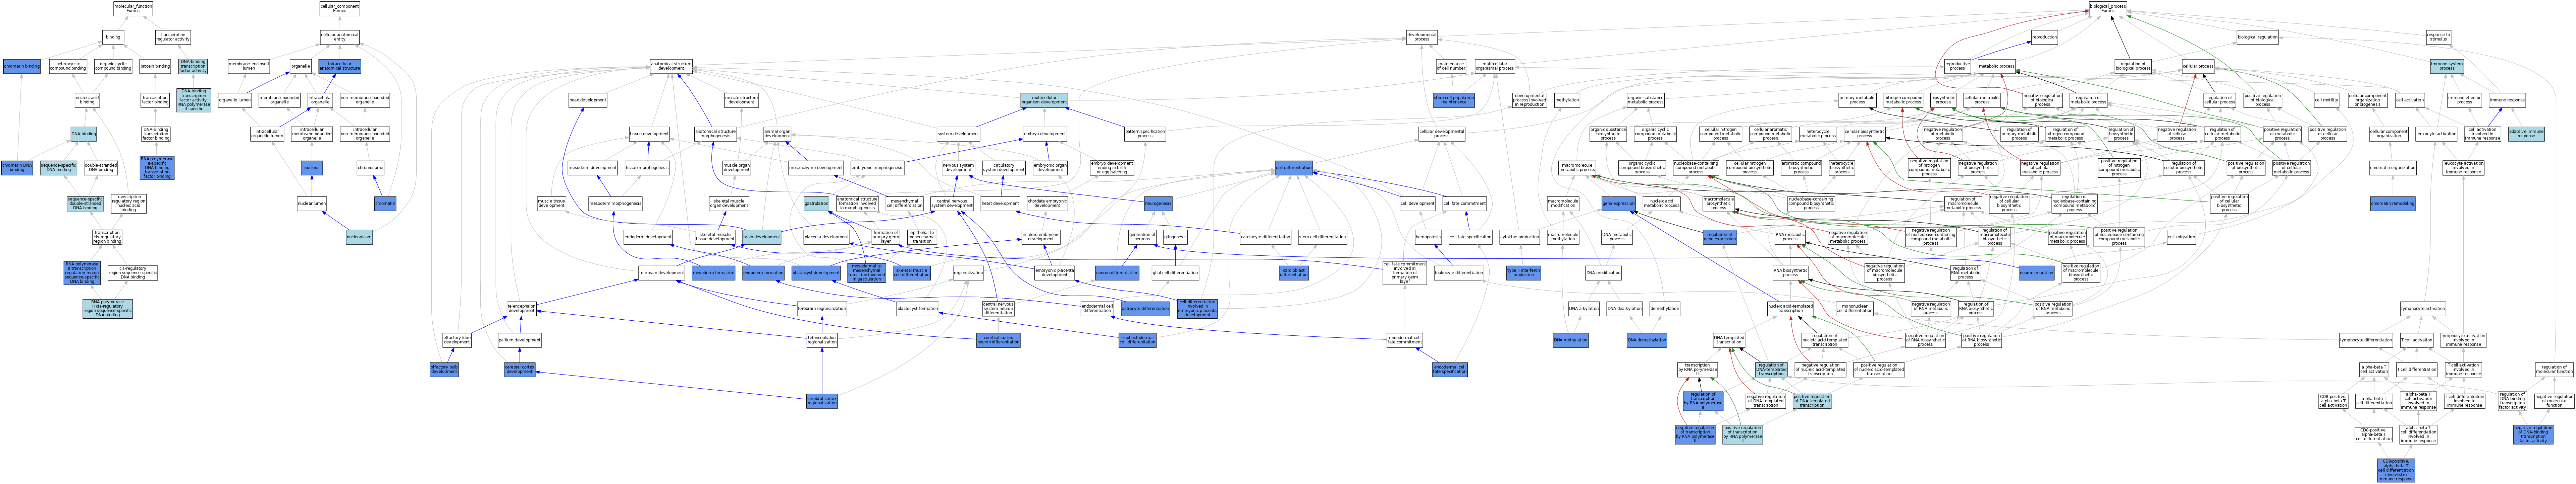Click the 'response to stimulus' node
This screenshot has height=484, width=2576.
coord(2438,38)
